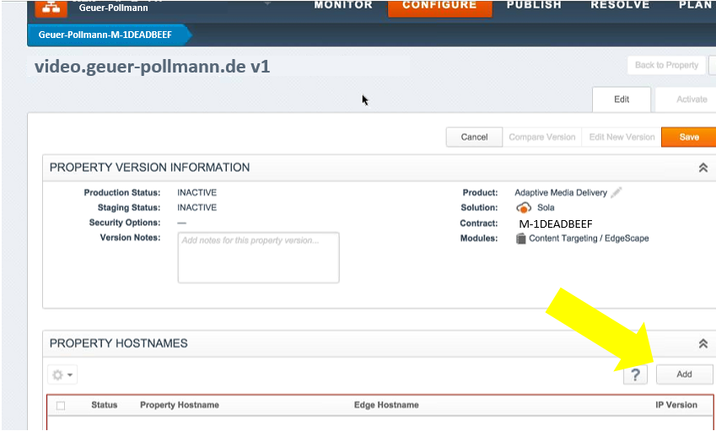Open the PLAN menu
This screenshot has height=431, width=716.
(697, 5)
